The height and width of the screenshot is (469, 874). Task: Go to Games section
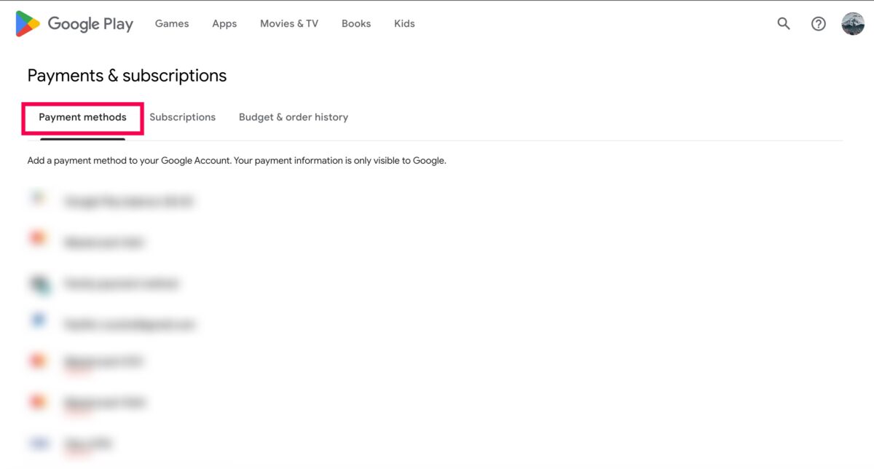pos(172,23)
